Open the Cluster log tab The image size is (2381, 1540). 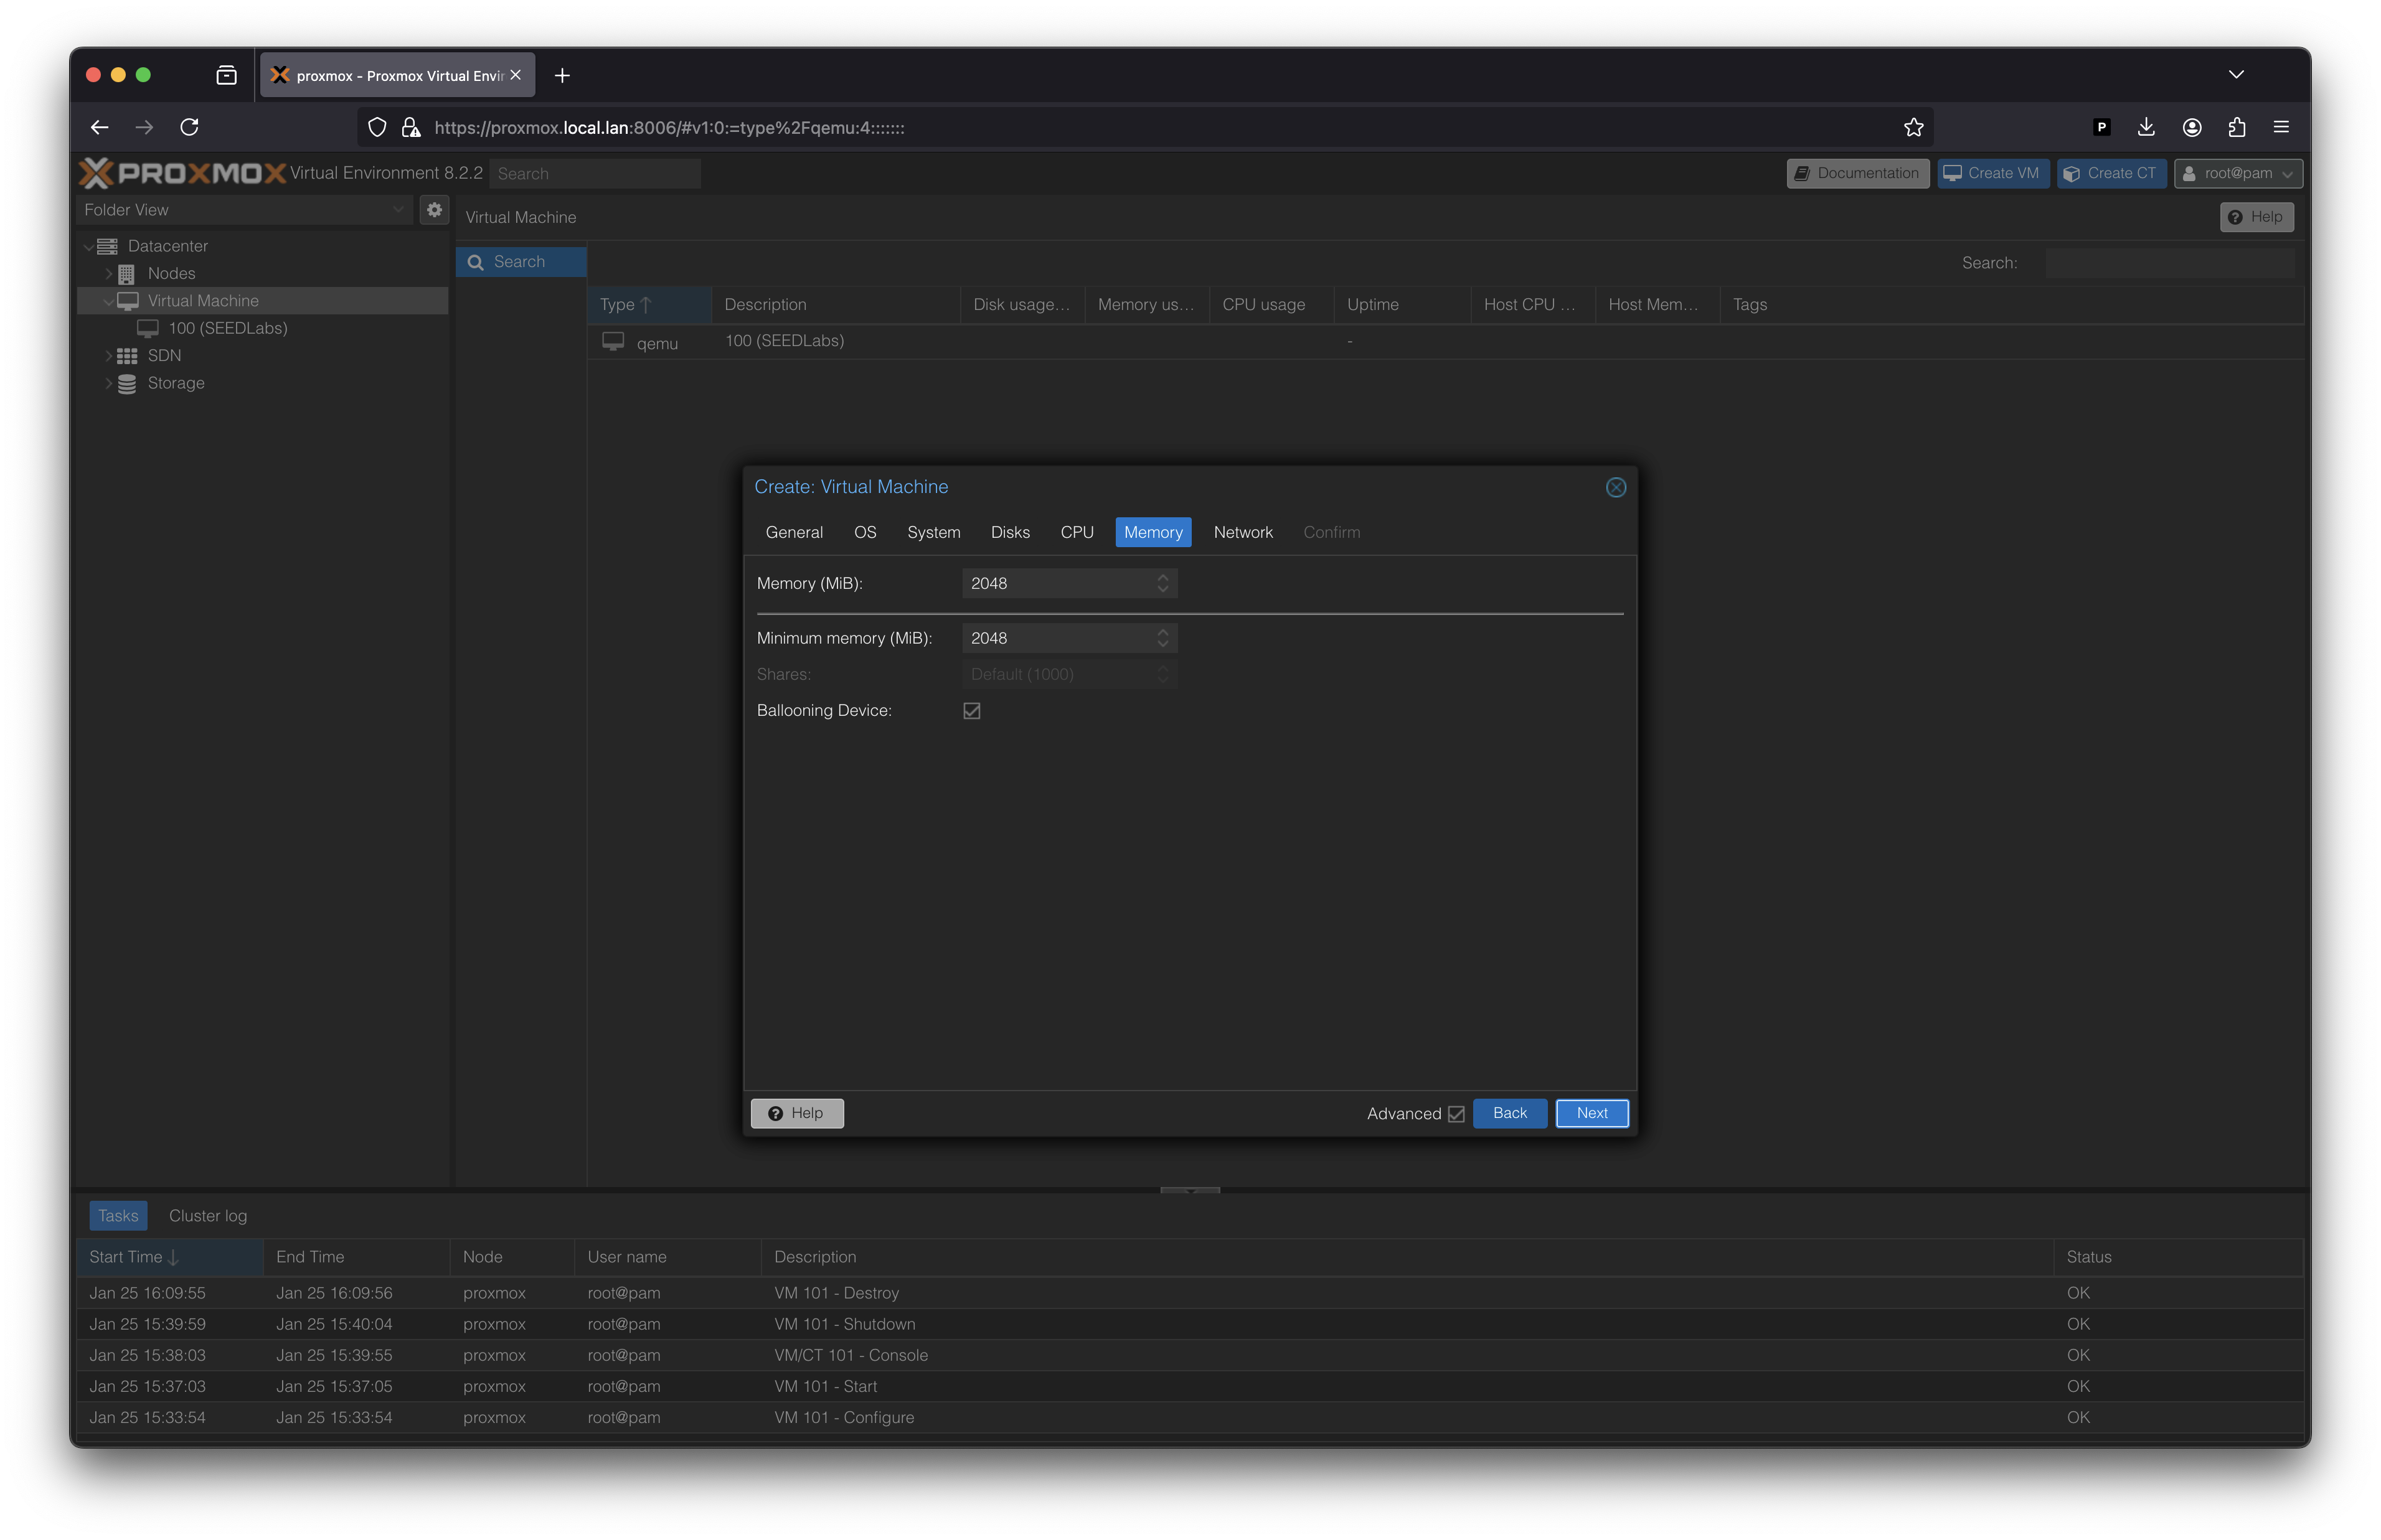208,1216
